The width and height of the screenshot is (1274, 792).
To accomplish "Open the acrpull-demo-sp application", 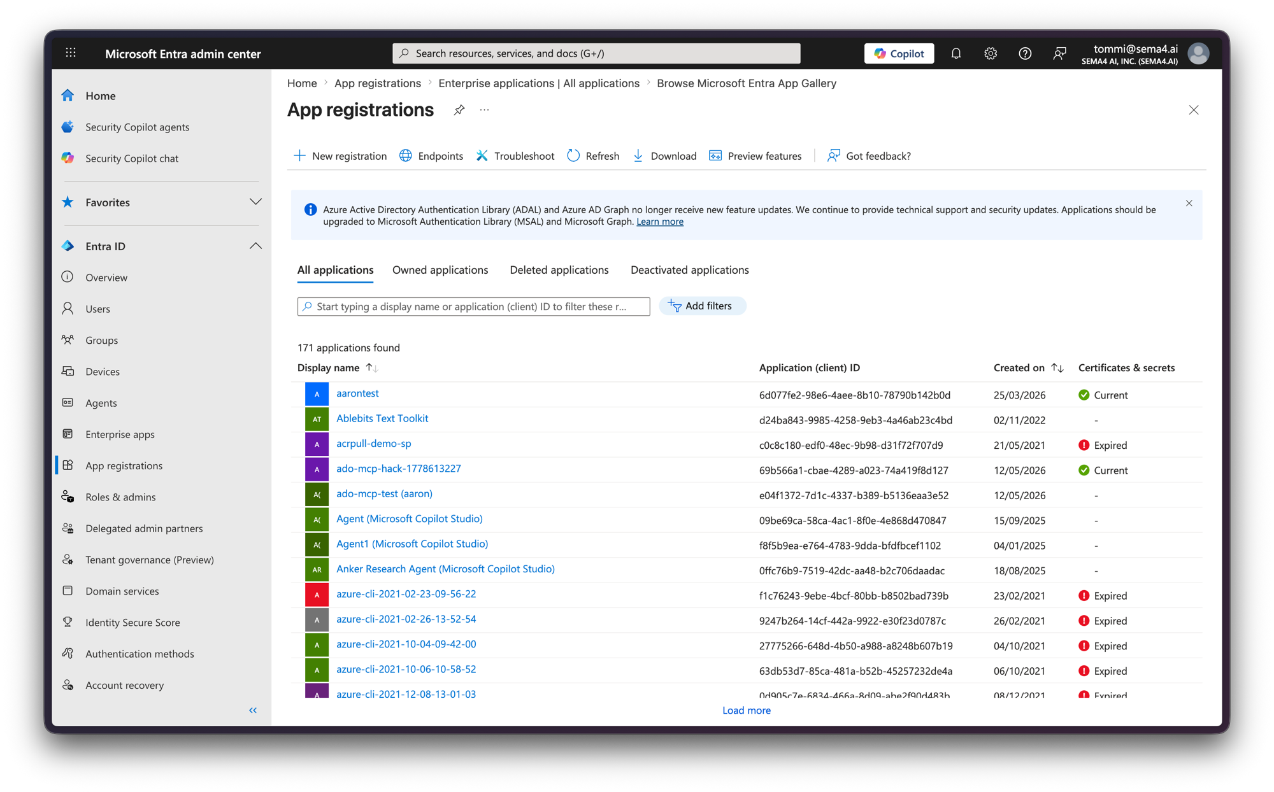I will pos(374,444).
